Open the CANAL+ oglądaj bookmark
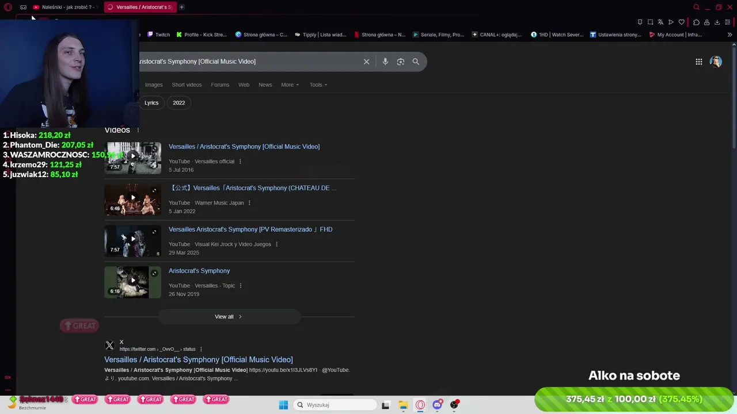 [496, 34]
